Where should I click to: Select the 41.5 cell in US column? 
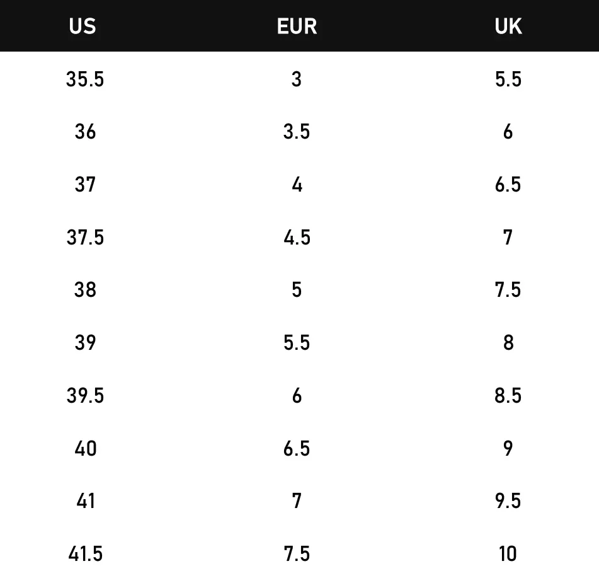pyautogui.click(x=85, y=554)
